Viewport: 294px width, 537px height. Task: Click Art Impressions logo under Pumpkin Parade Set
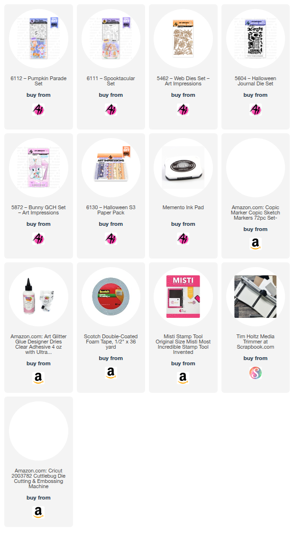pyautogui.click(x=38, y=110)
